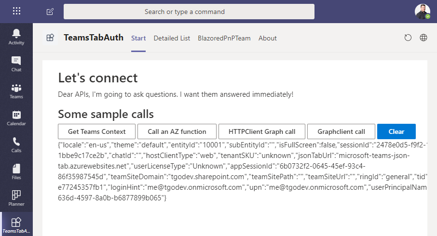Switch to the Detailed List tab
The height and width of the screenshot is (236, 437).
click(x=172, y=38)
